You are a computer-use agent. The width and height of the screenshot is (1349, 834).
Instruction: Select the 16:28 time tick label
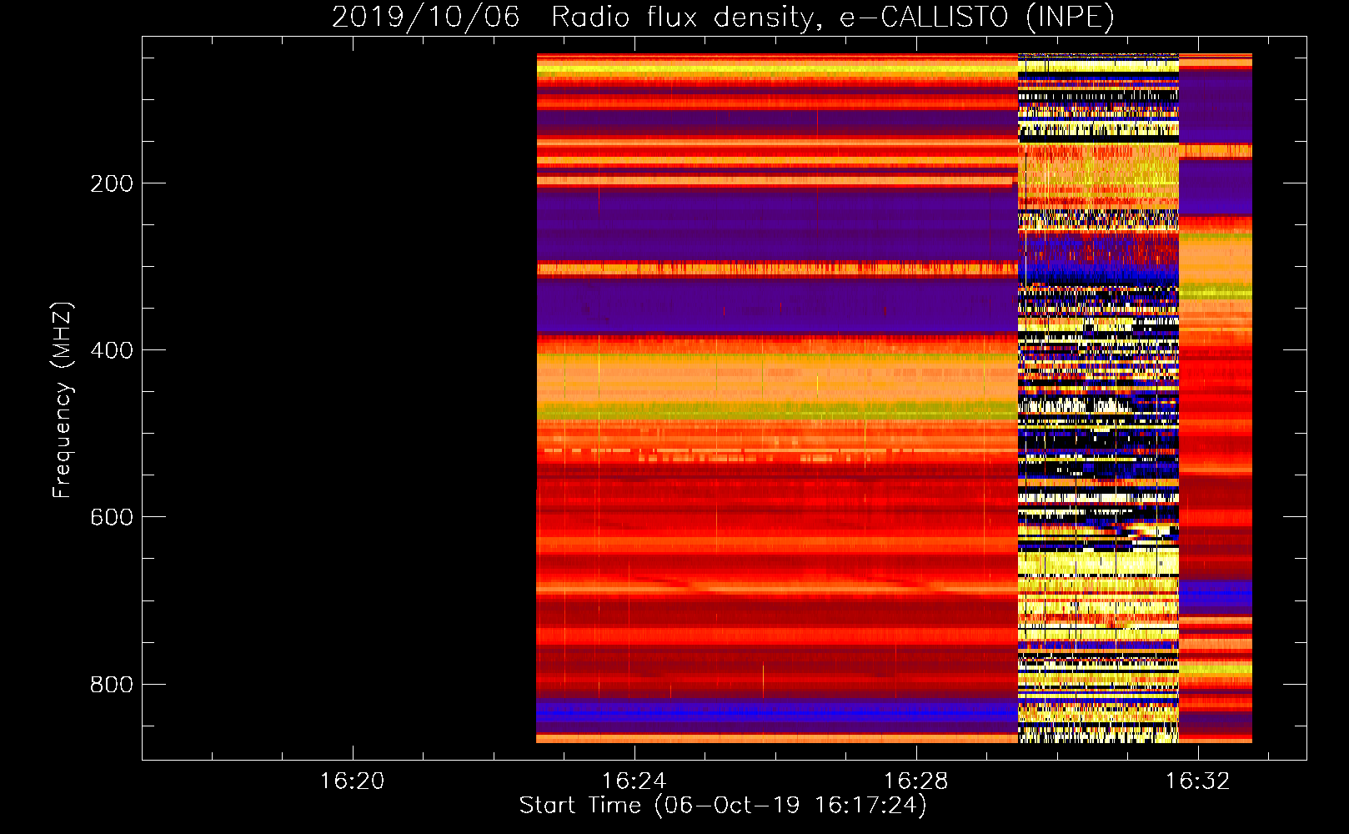pyautogui.click(x=916, y=781)
